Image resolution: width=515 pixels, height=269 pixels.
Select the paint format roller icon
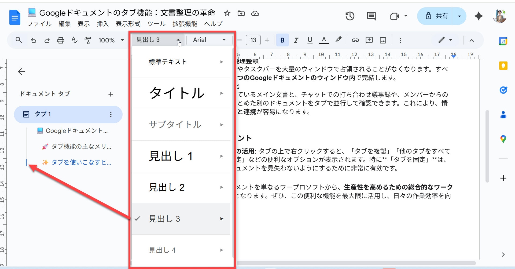88,40
